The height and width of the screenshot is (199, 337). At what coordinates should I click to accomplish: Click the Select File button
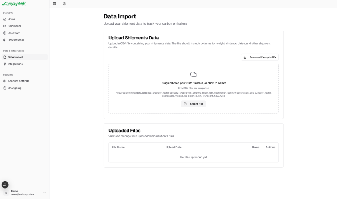click(x=193, y=104)
